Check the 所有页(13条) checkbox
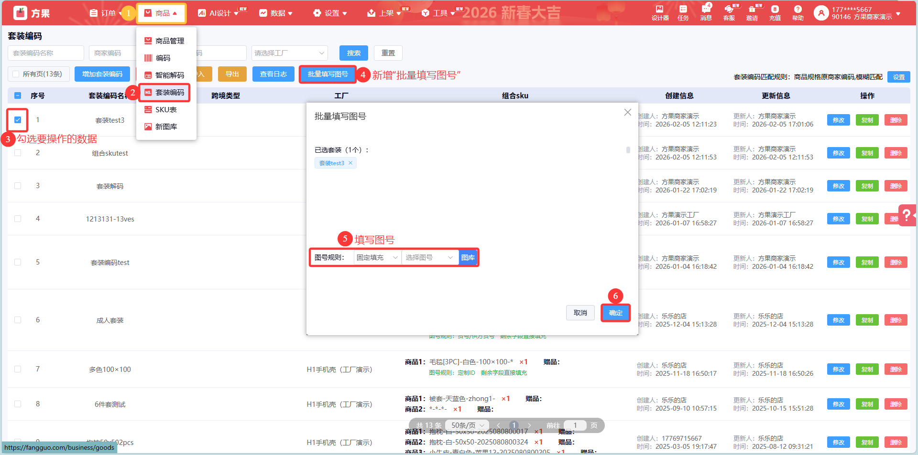 (x=16, y=74)
